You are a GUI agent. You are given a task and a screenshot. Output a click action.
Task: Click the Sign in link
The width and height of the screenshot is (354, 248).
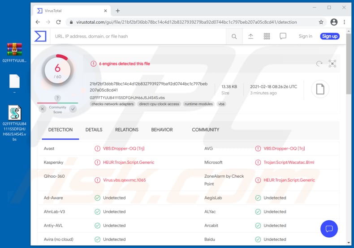(305, 36)
